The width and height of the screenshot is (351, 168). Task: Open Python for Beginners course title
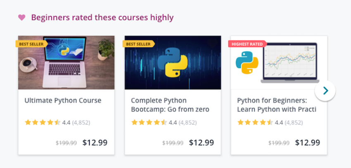click(276, 105)
